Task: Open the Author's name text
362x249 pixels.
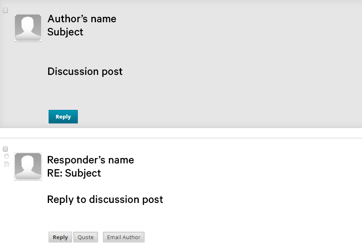Action: coord(82,19)
